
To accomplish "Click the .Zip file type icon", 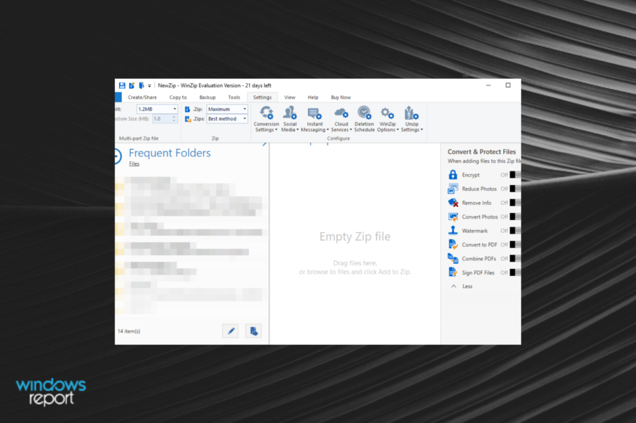I will (187, 109).
